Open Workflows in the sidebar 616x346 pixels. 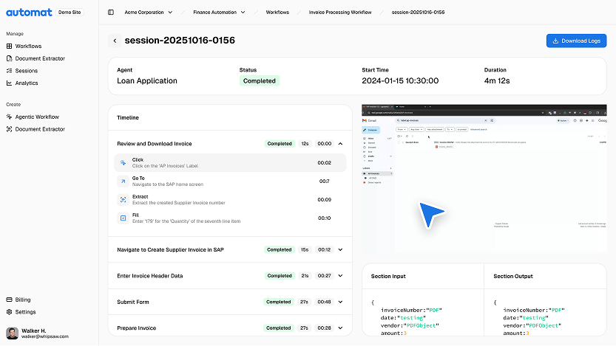pyautogui.click(x=28, y=46)
